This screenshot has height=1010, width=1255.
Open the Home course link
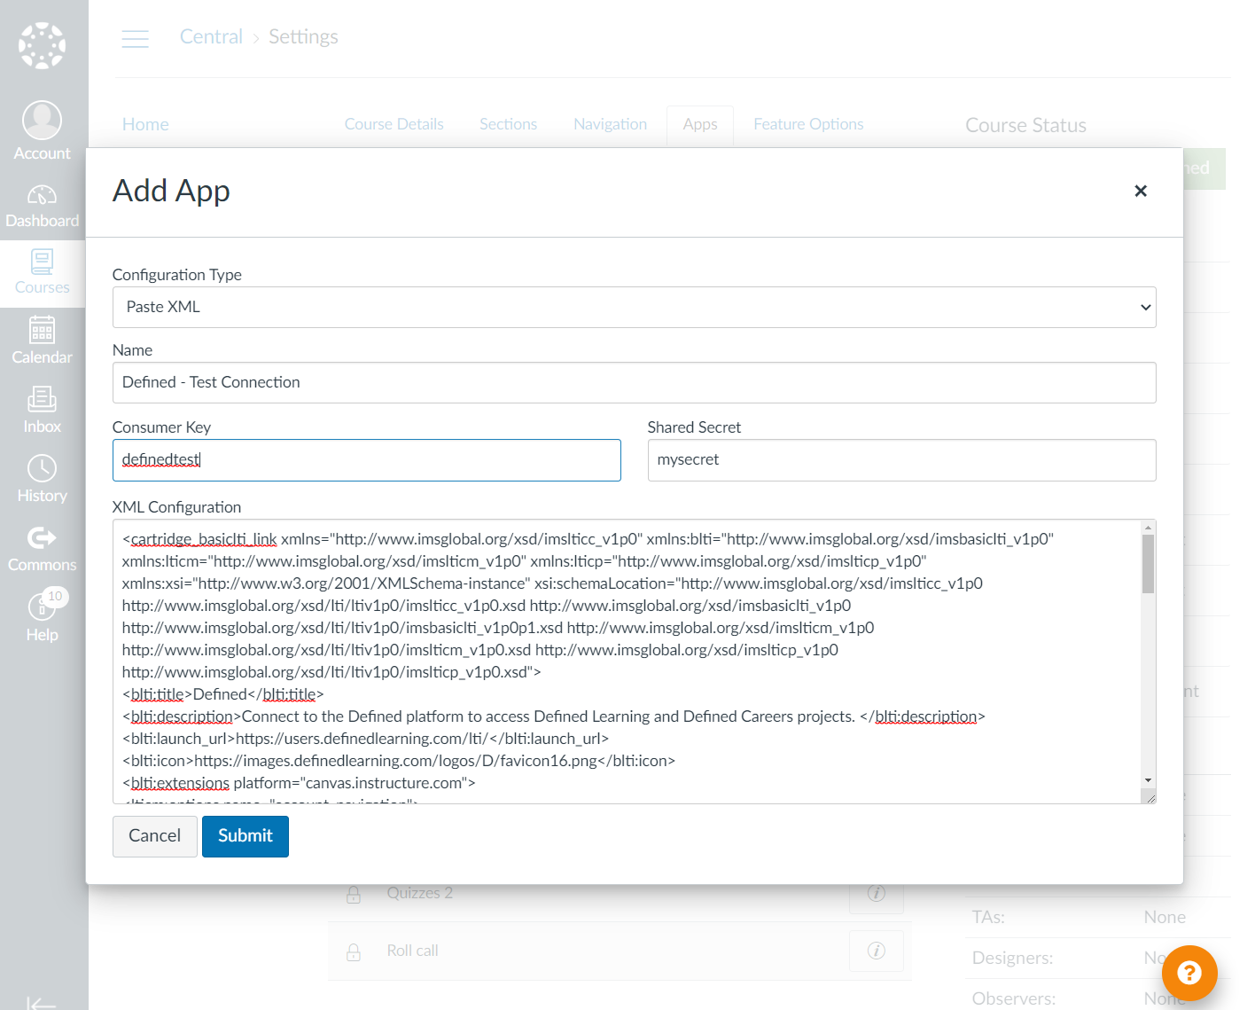point(145,124)
